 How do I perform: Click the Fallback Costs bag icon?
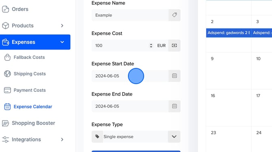click(7, 57)
